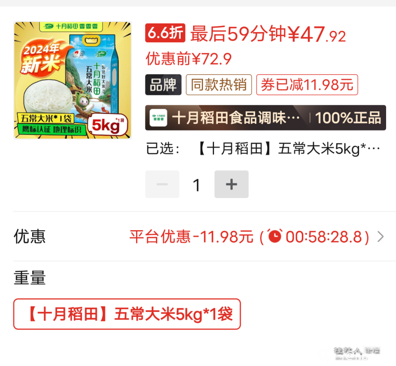
Task: Tap the 平台优惠-11.98元 discount text
Action: coord(191,237)
